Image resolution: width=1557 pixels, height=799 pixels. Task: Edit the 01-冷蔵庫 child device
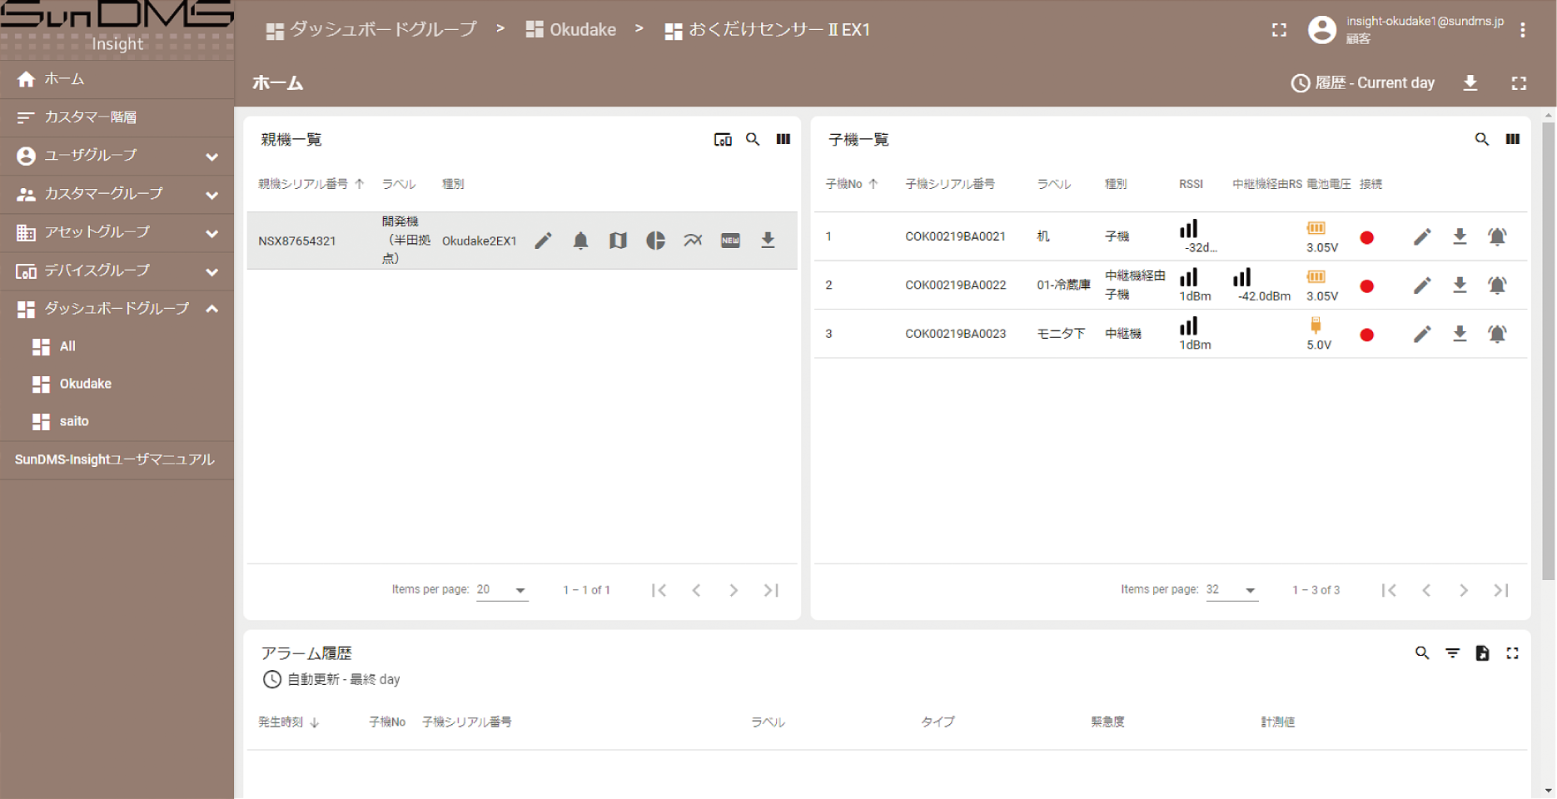(1421, 285)
